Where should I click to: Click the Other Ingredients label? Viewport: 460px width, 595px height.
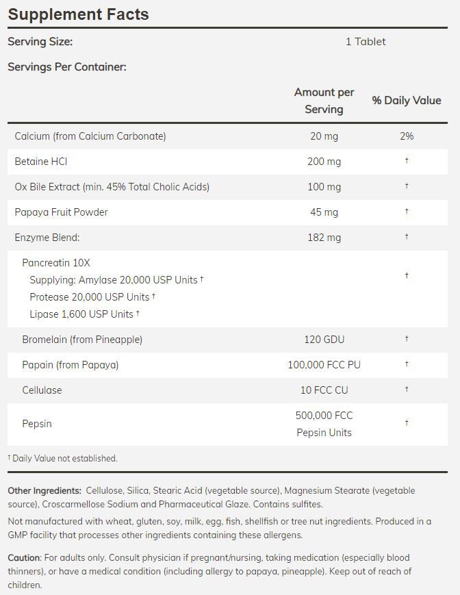44,491
